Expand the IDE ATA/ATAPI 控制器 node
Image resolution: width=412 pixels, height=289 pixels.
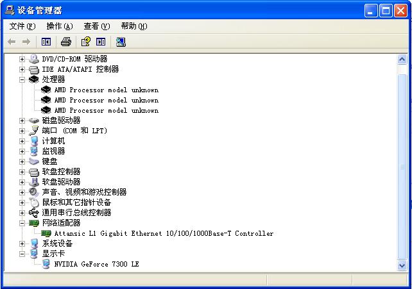(22, 69)
